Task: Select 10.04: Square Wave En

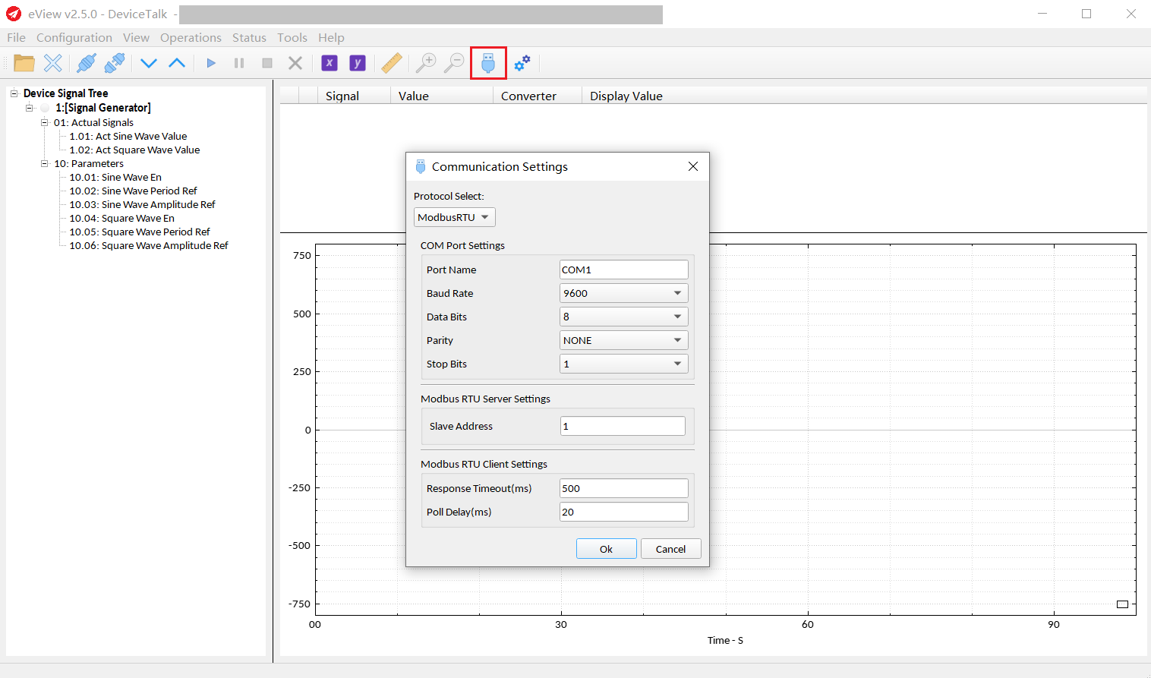Action: coord(122,218)
